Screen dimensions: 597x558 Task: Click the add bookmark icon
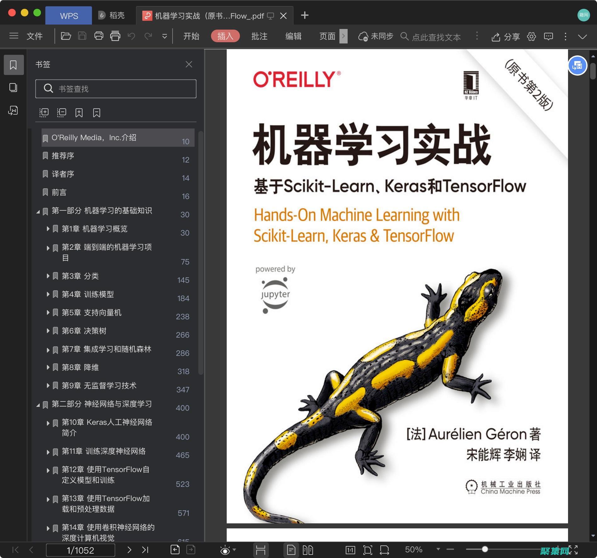(79, 112)
